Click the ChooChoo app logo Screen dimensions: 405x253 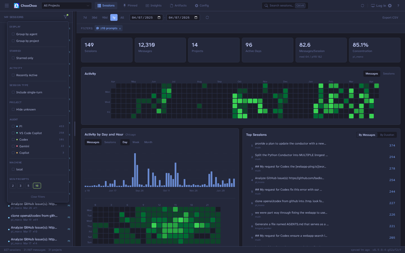[25, 5]
